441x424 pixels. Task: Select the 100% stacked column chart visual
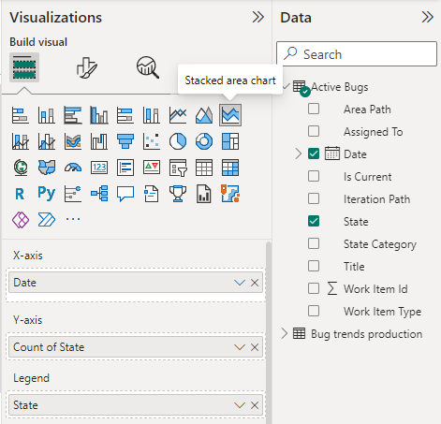(x=152, y=115)
